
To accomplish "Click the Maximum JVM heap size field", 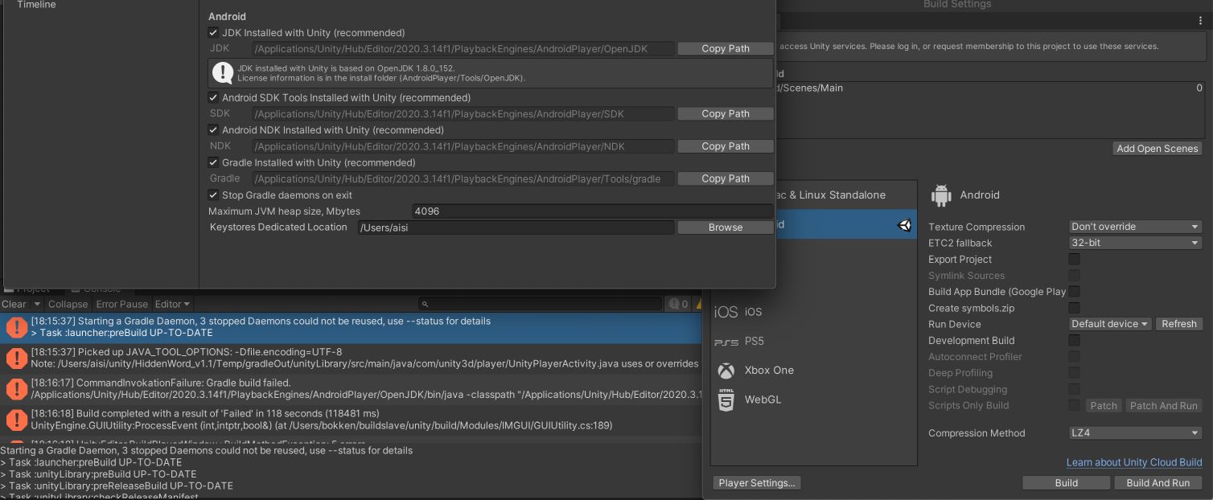I will [592, 211].
